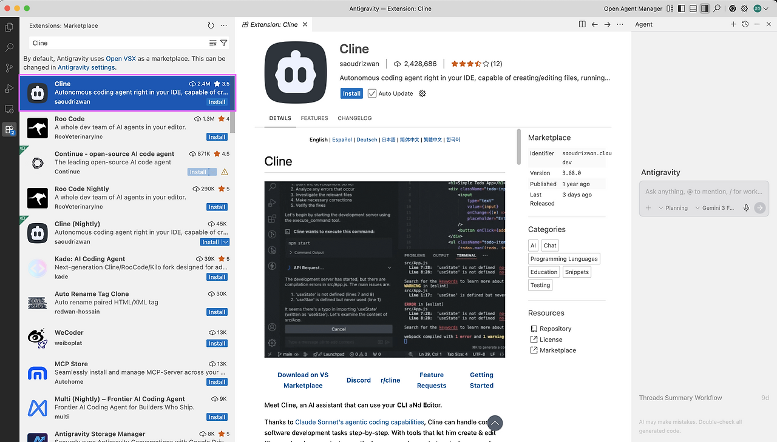
Task: Close the Agent panel
Action: click(x=767, y=24)
